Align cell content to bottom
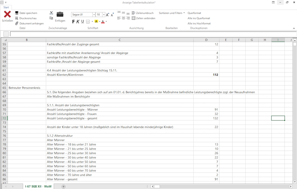 128,13
